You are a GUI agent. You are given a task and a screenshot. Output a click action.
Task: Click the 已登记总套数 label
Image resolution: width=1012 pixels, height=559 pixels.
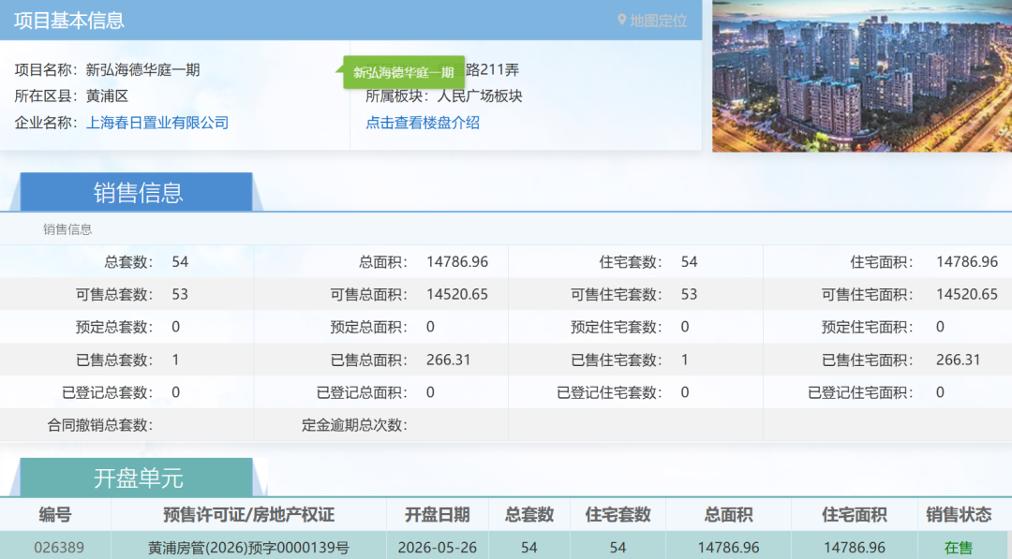107,392
